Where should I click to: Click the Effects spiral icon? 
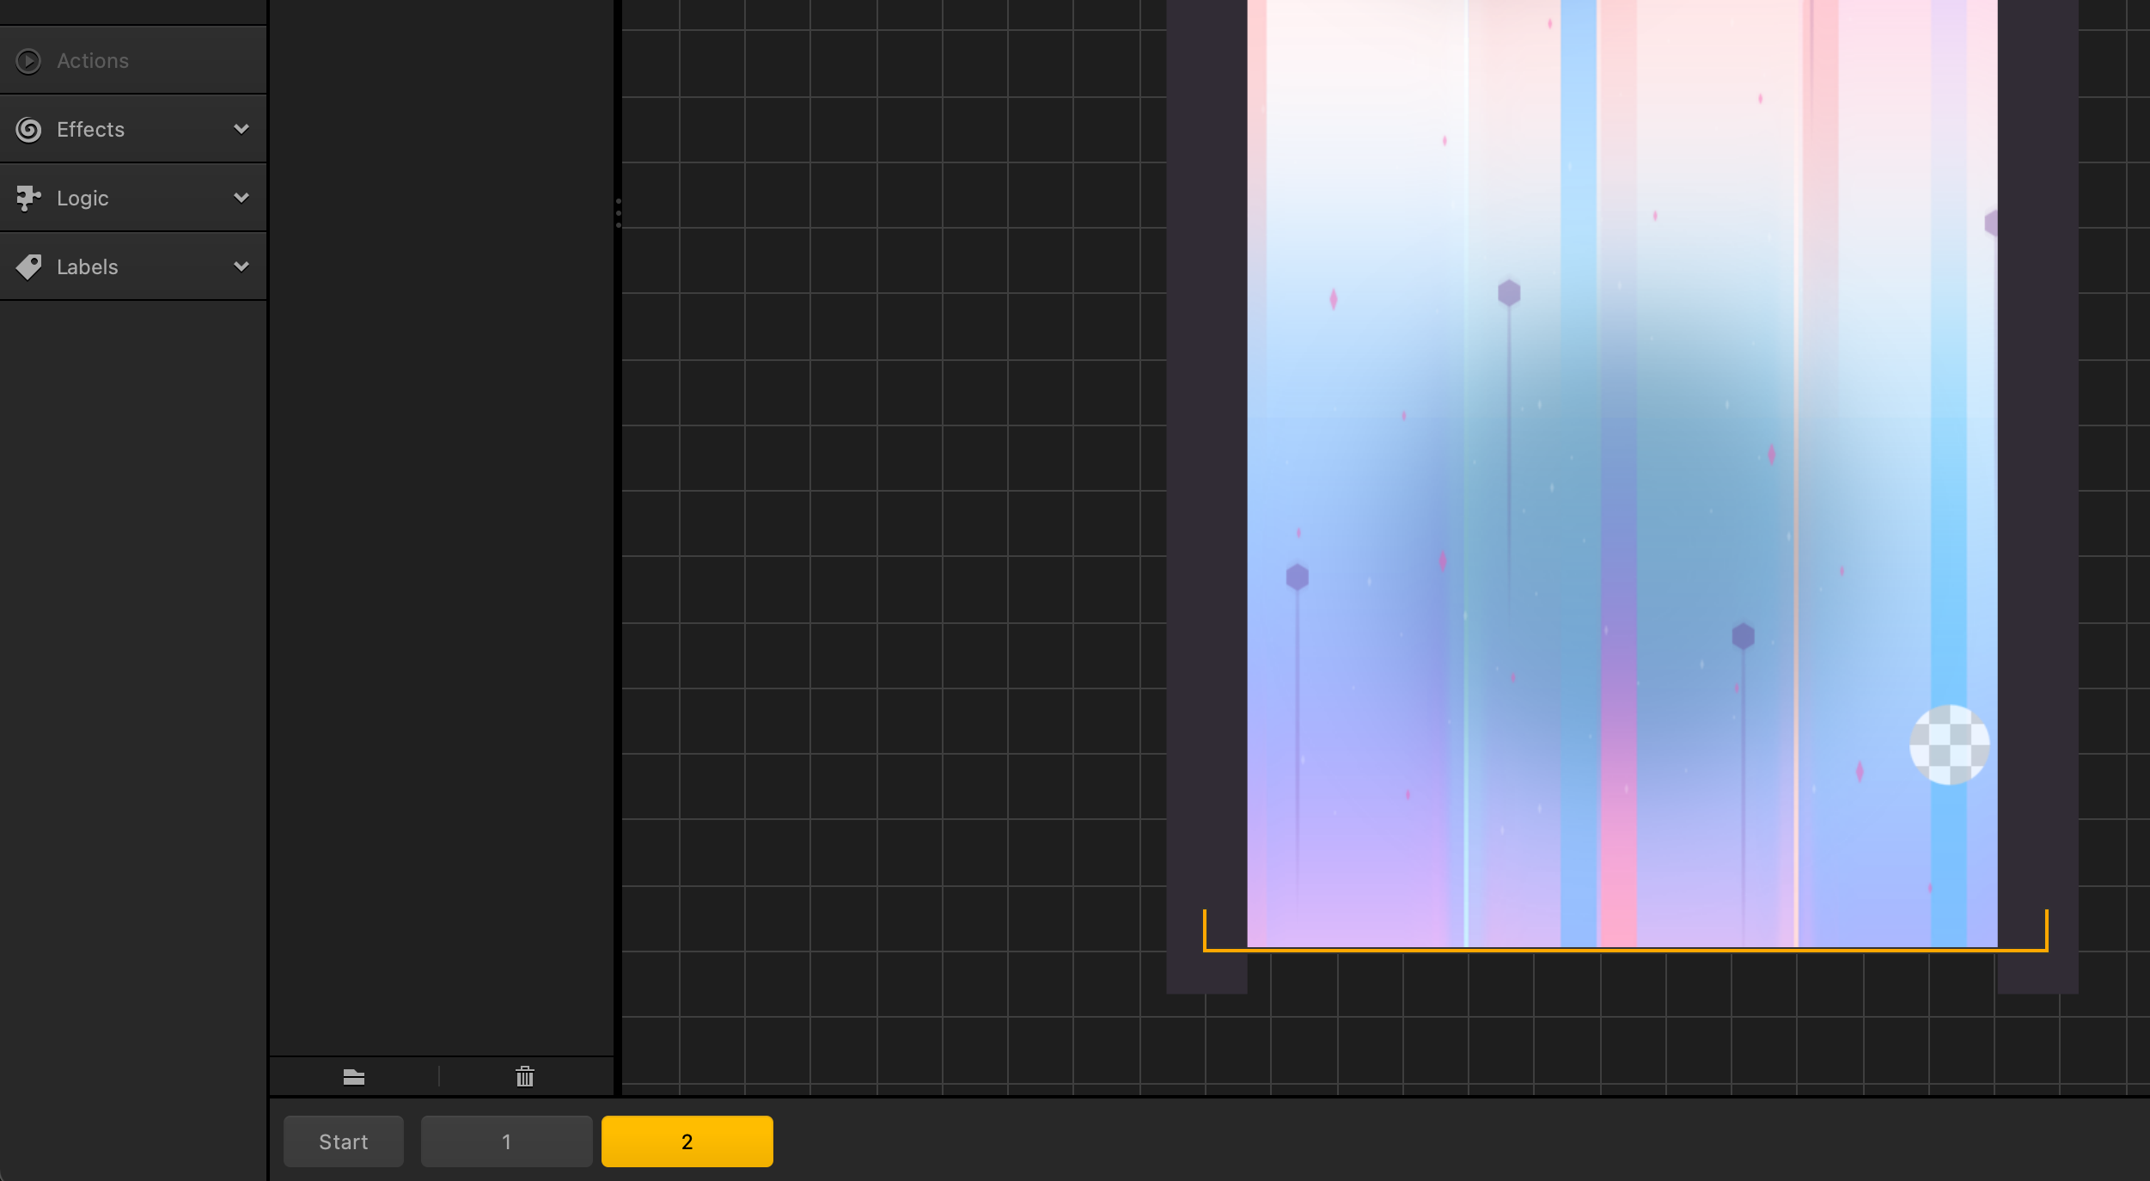coord(28,130)
